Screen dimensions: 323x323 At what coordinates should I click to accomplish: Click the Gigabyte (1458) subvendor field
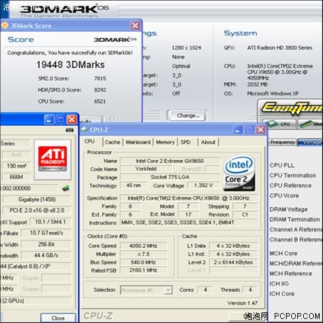click(x=36, y=199)
